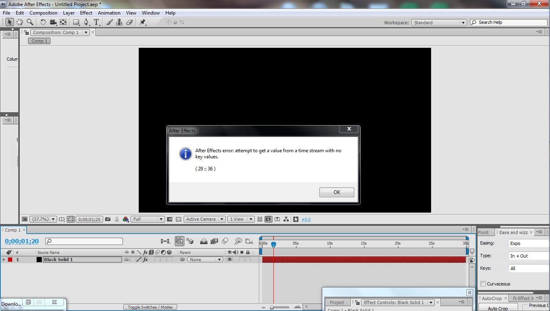The width and height of the screenshot is (550, 311).
Task: Select the Puppet Pin tool
Action: 142,22
